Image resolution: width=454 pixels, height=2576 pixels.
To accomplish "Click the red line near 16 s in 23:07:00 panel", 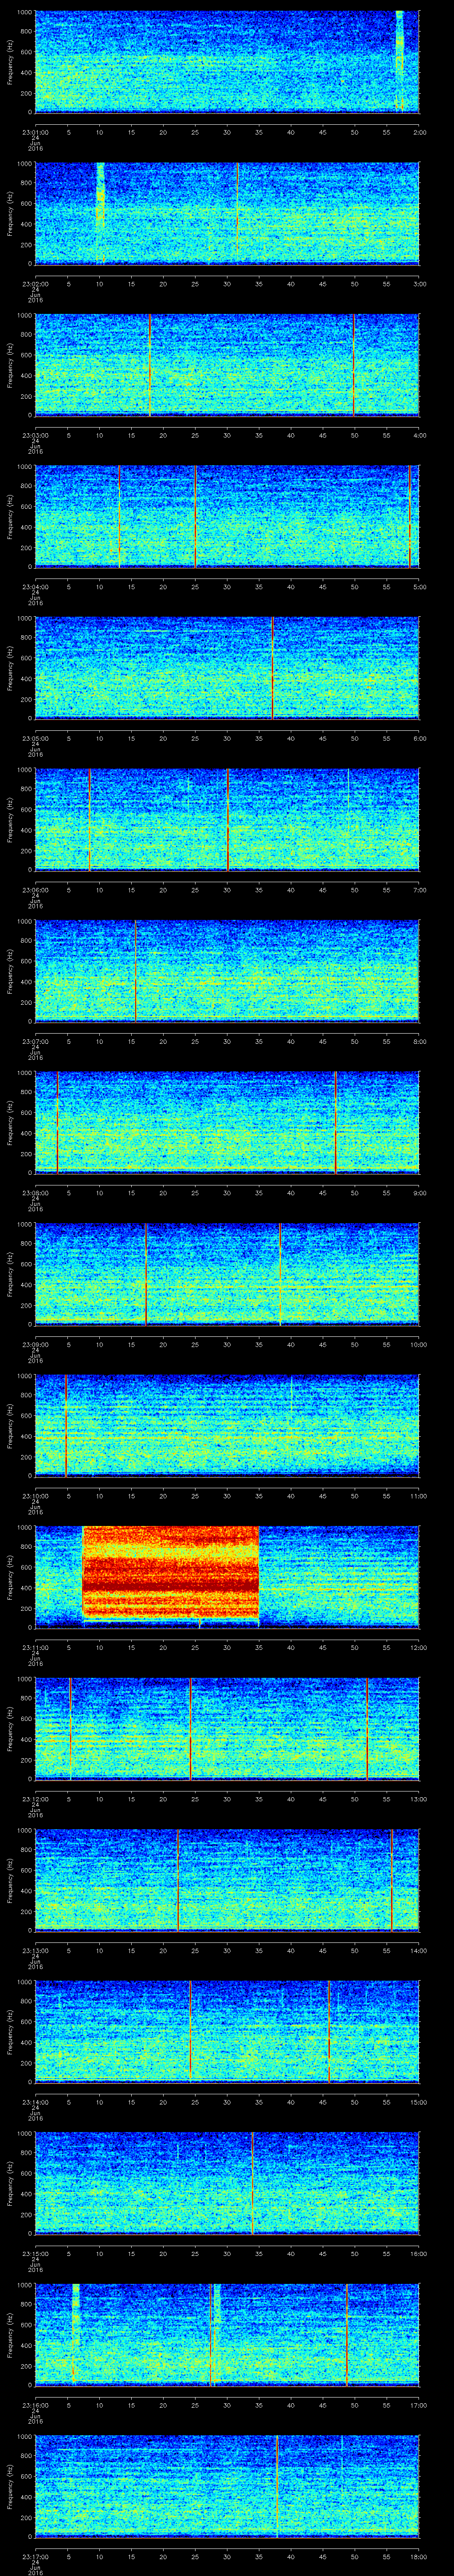I will pos(136,971).
